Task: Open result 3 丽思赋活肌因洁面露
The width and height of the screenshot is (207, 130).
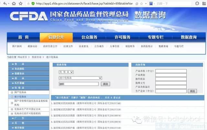Action: [87, 115]
